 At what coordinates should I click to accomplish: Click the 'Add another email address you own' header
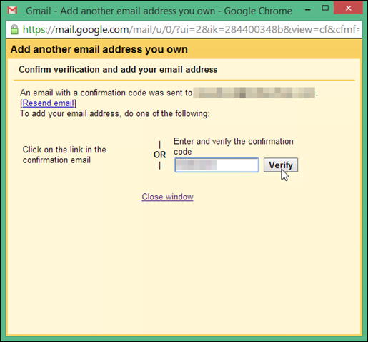point(99,50)
